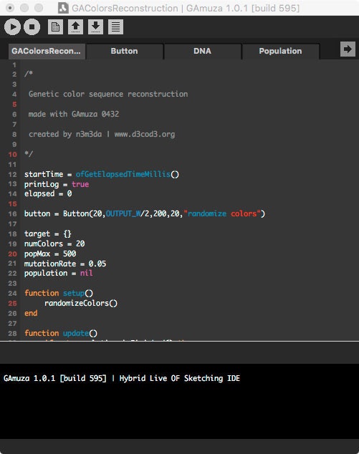Click the upload arrow toolbar icon

tap(75, 27)
